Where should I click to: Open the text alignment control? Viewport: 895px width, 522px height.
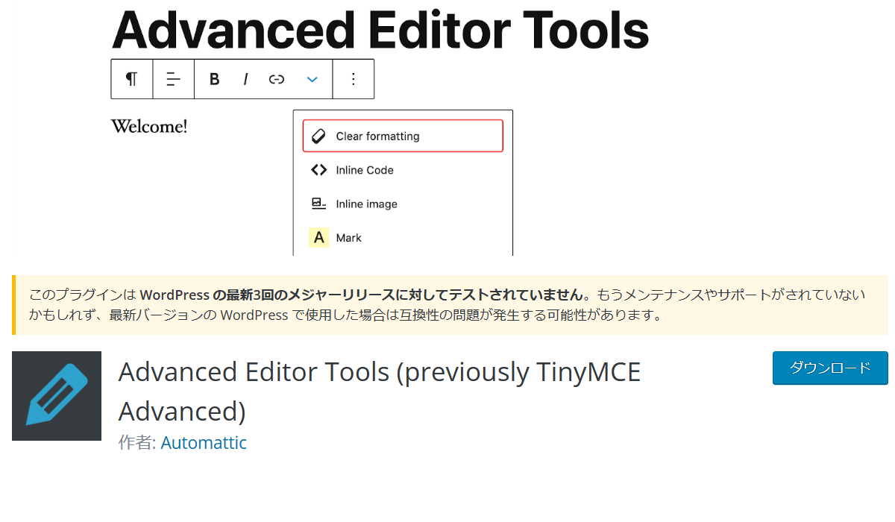(x=174, y=79)
